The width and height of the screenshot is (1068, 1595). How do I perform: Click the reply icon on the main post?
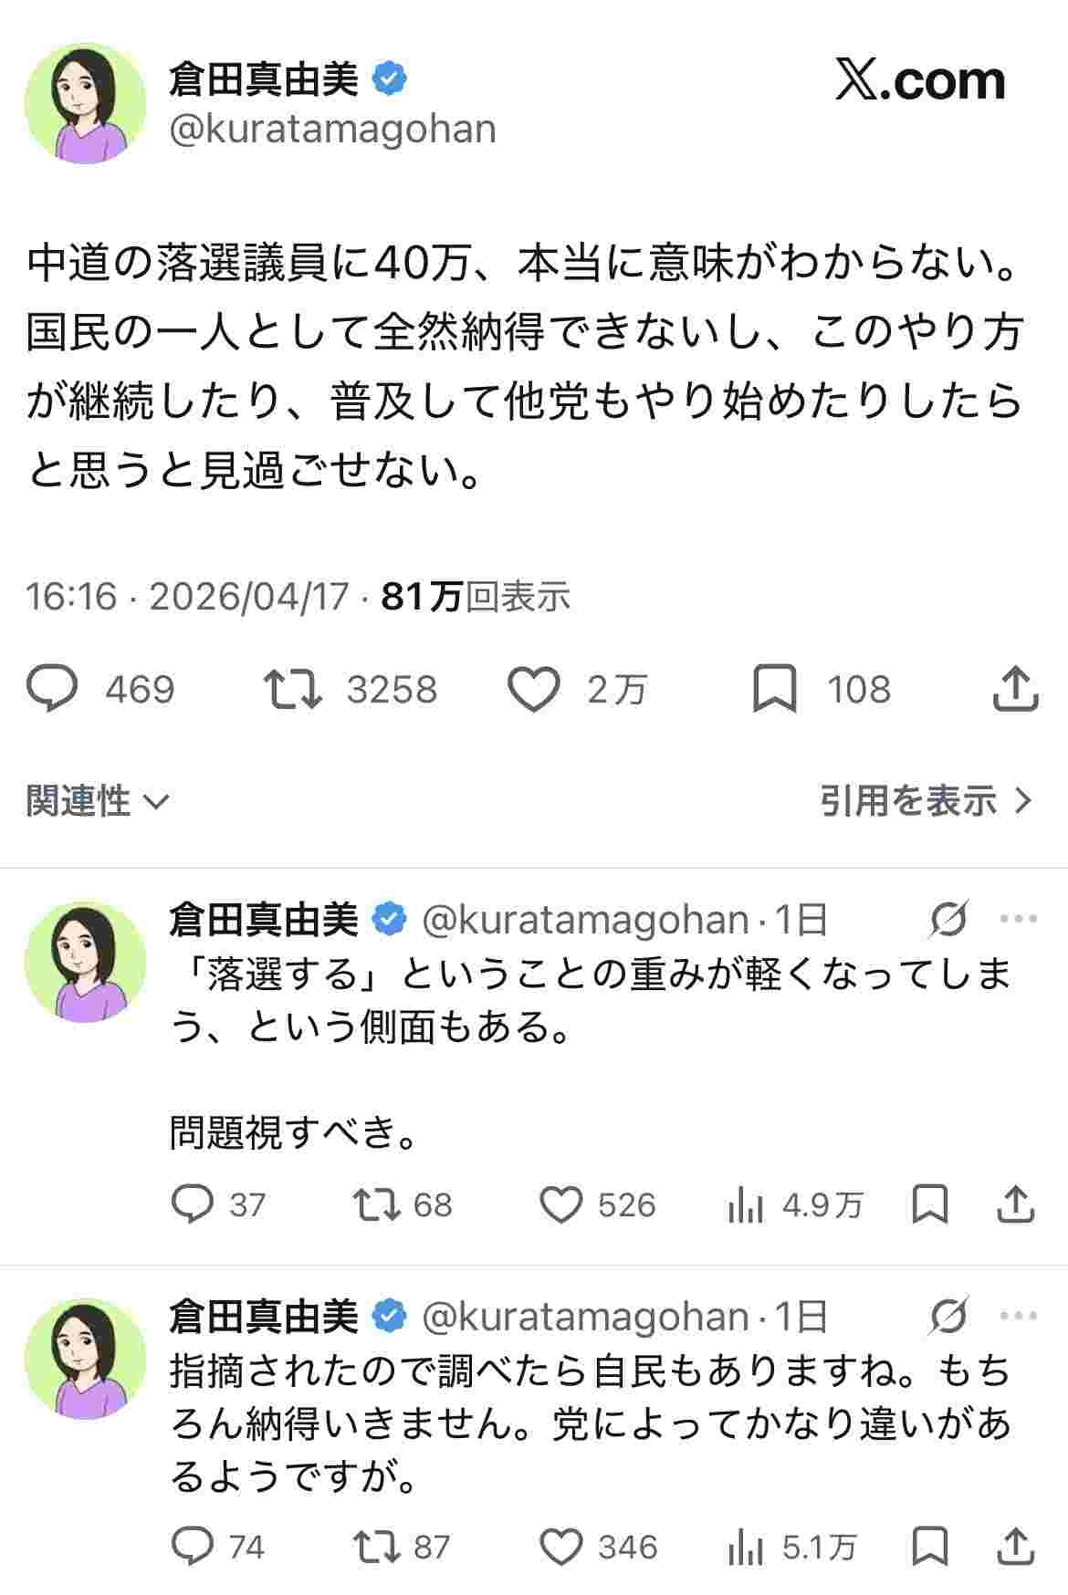(53, 689)
